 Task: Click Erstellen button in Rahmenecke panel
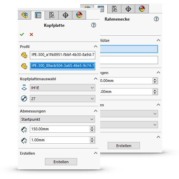pos(124,145)
